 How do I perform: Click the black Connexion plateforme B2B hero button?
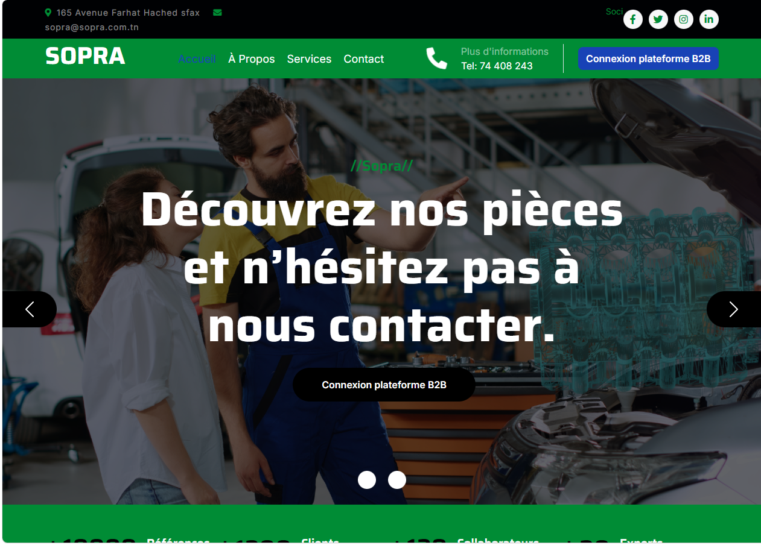[x=384, y=385]
